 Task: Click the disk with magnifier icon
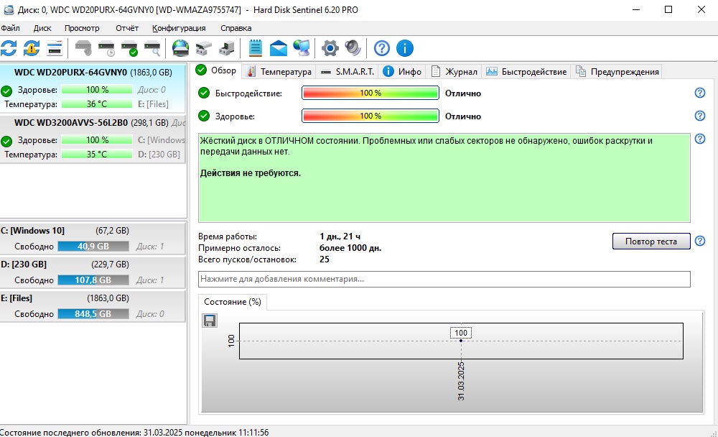152,48
